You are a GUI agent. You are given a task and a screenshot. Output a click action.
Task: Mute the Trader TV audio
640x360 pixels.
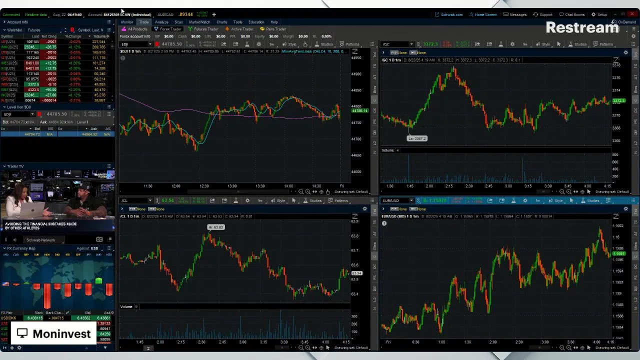tap(14, 240)
